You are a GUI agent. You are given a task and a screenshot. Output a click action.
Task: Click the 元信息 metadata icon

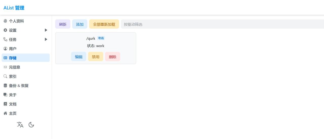click(x=5, y=67)
